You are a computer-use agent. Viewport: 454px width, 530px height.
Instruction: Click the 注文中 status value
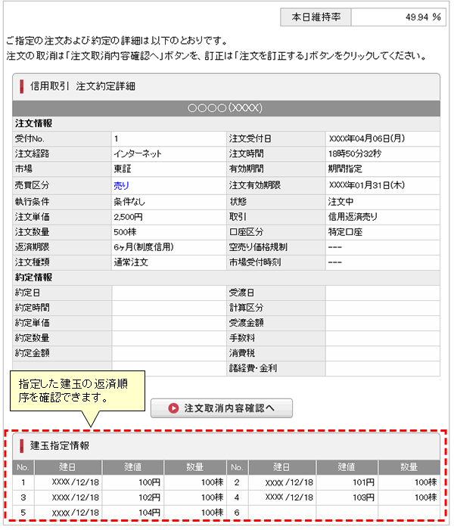click(340, 201)
